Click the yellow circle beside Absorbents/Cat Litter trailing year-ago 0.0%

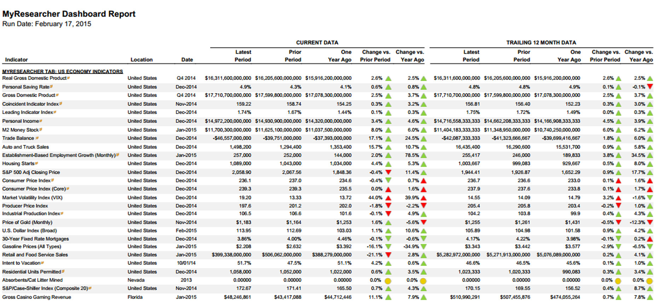(649, 280)
